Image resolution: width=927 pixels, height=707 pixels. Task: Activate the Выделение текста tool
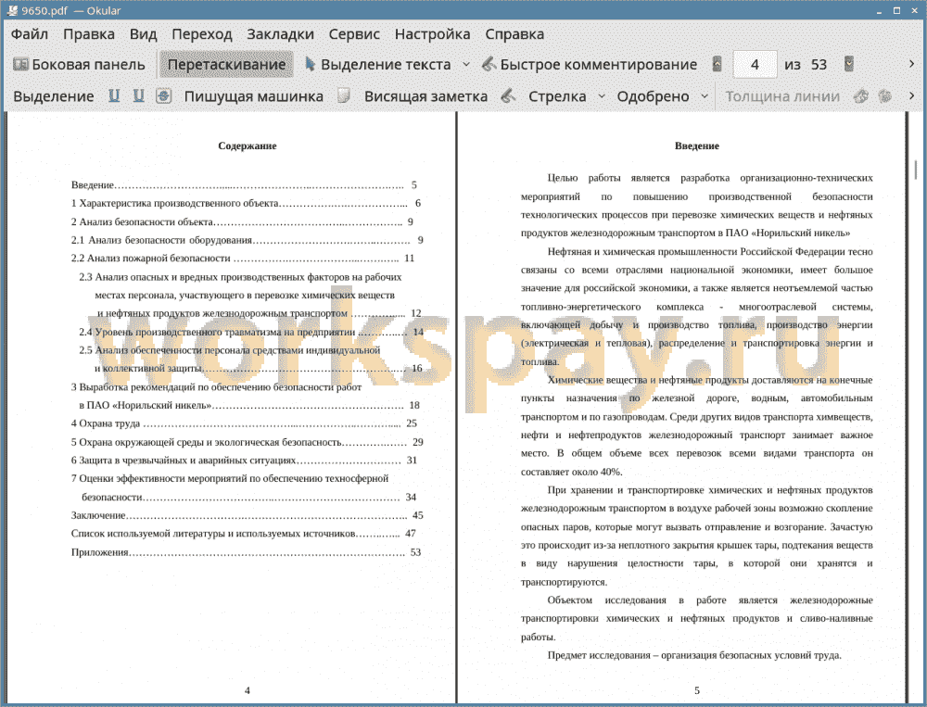[x=377, y=65]
